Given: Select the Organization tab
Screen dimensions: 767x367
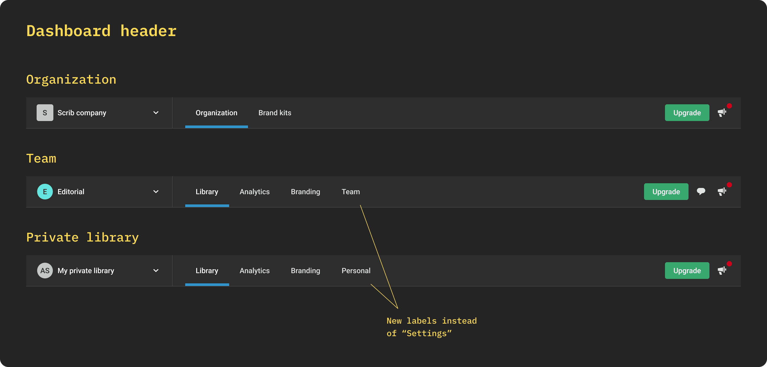Looking at the screenshot, I should (216, 113).
